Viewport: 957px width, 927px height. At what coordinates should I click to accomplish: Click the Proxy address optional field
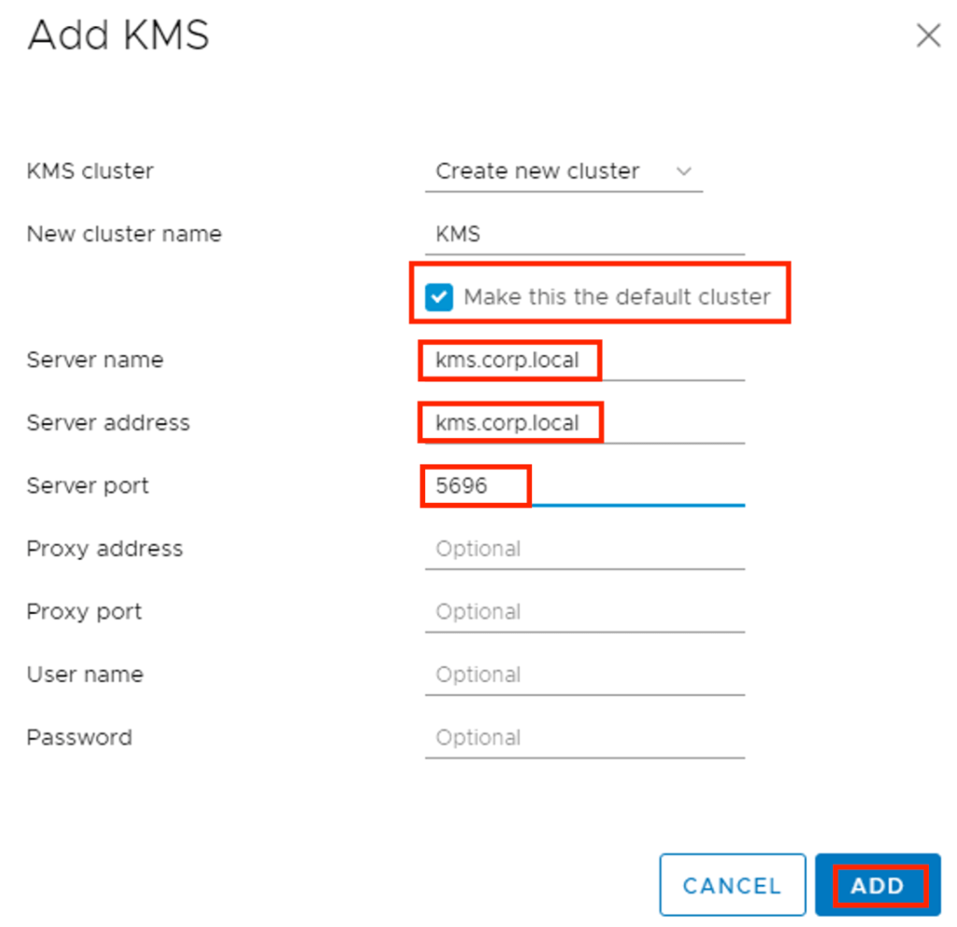584,549
